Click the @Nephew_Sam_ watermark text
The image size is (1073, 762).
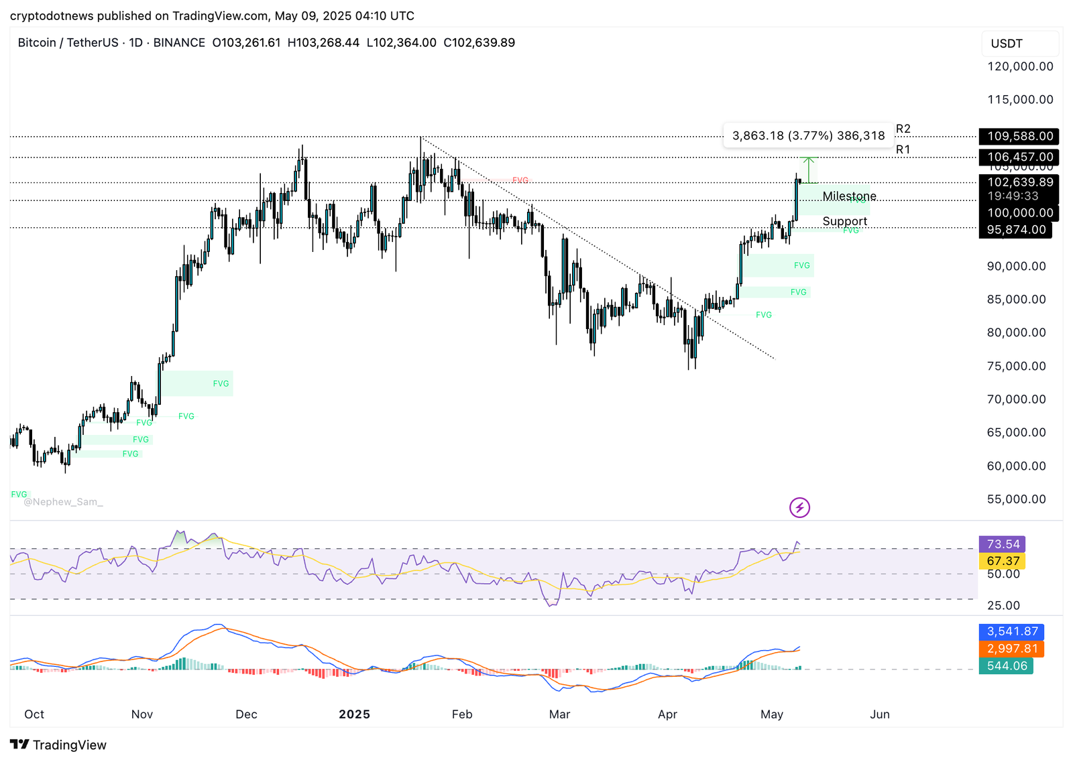point(64,502)
